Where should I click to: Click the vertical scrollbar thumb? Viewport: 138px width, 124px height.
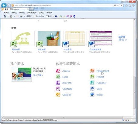click(x=134, y=92)
